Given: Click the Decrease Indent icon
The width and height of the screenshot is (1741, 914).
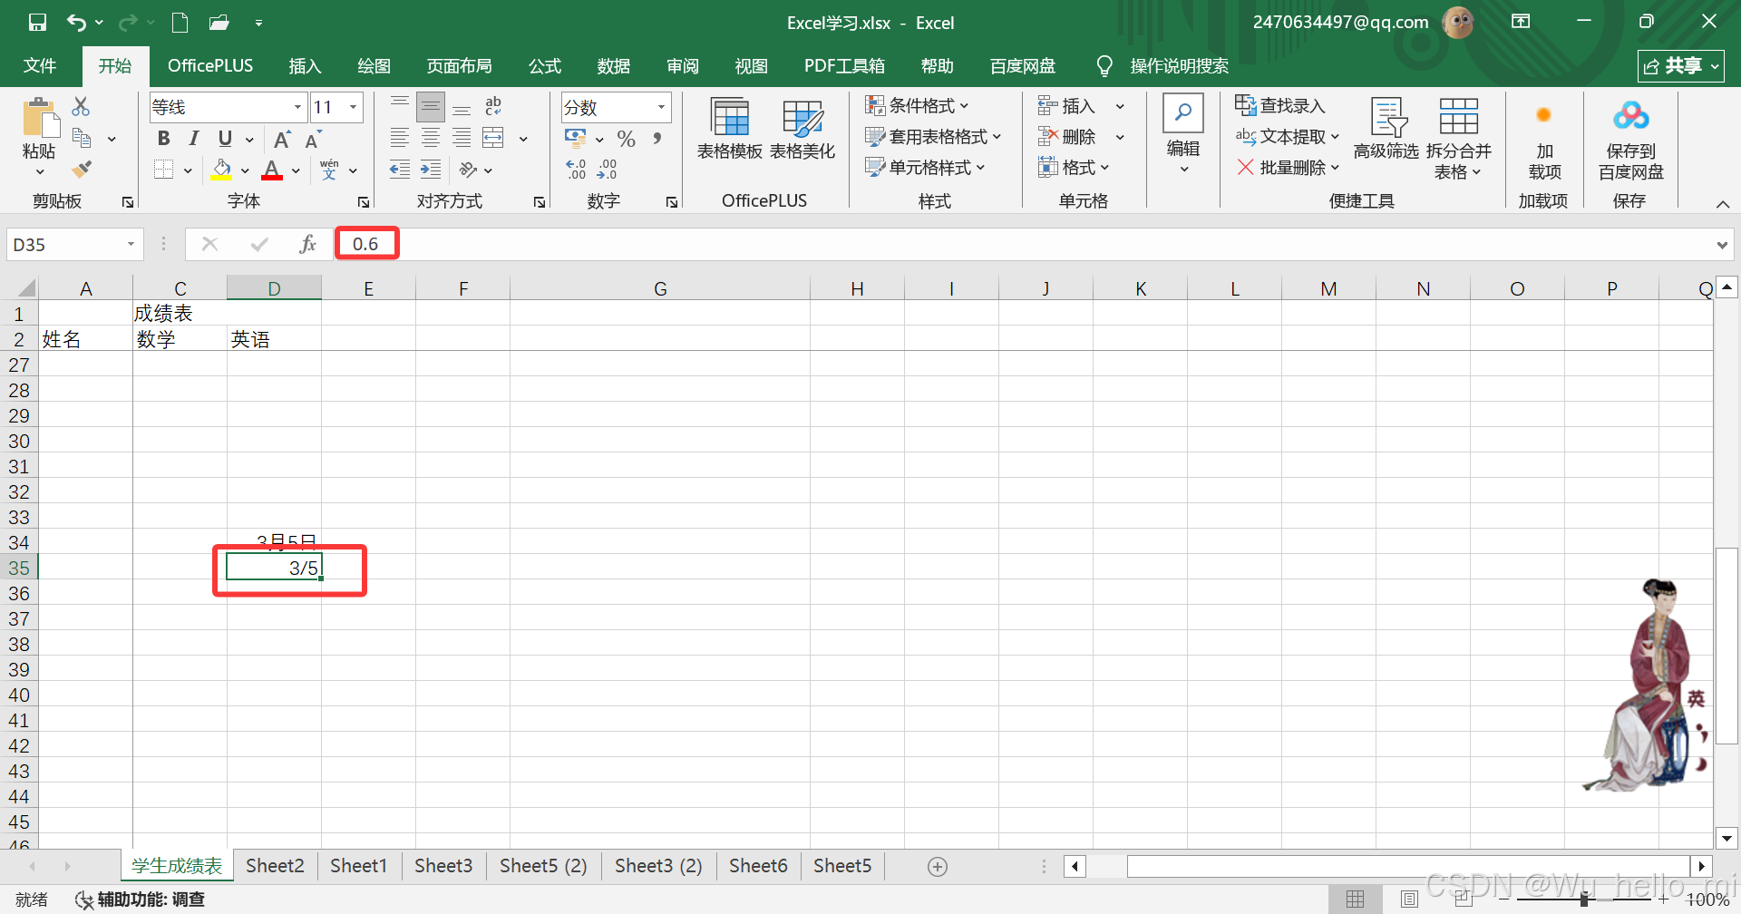Looking at the screenshot, I should coord(399,170).
